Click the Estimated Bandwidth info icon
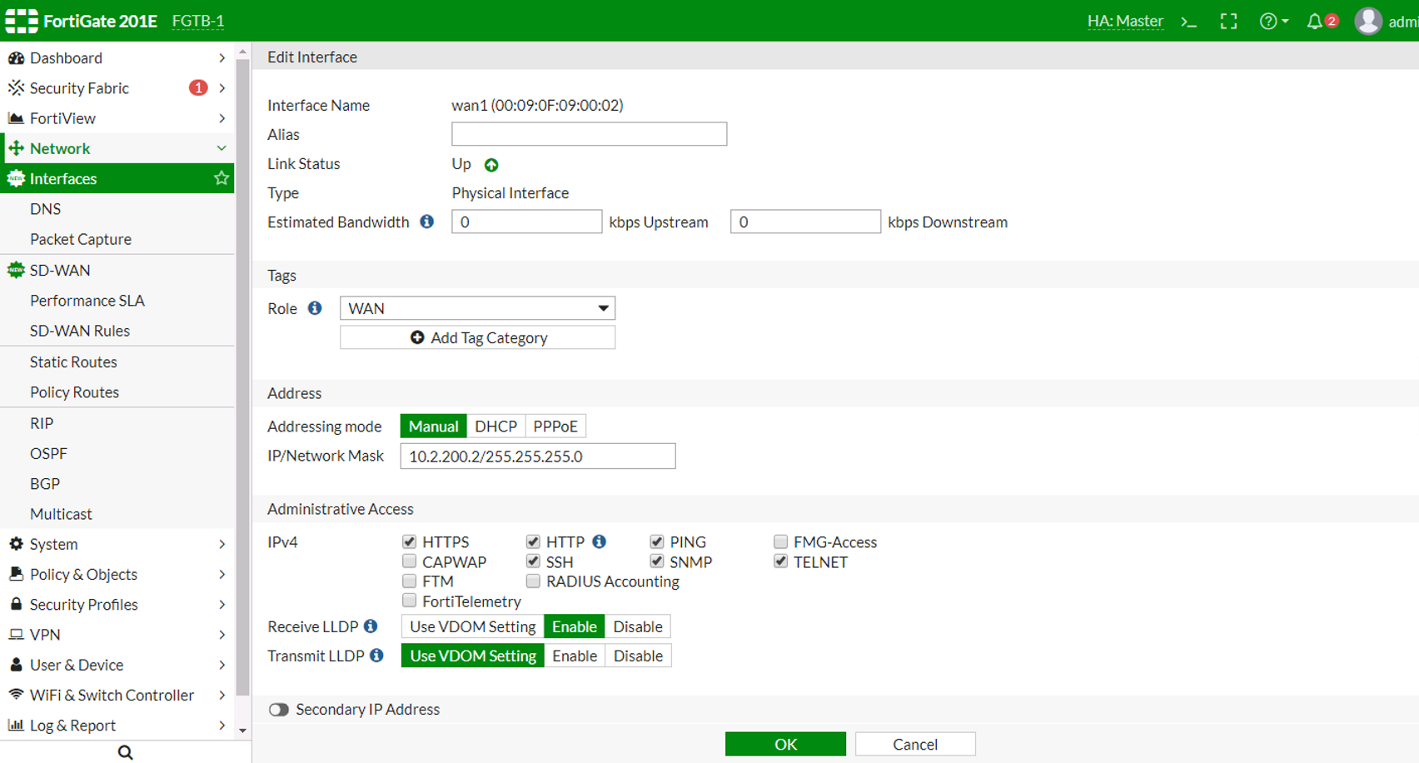This screenshot has height=763, width=1419. tap(427, 222)
